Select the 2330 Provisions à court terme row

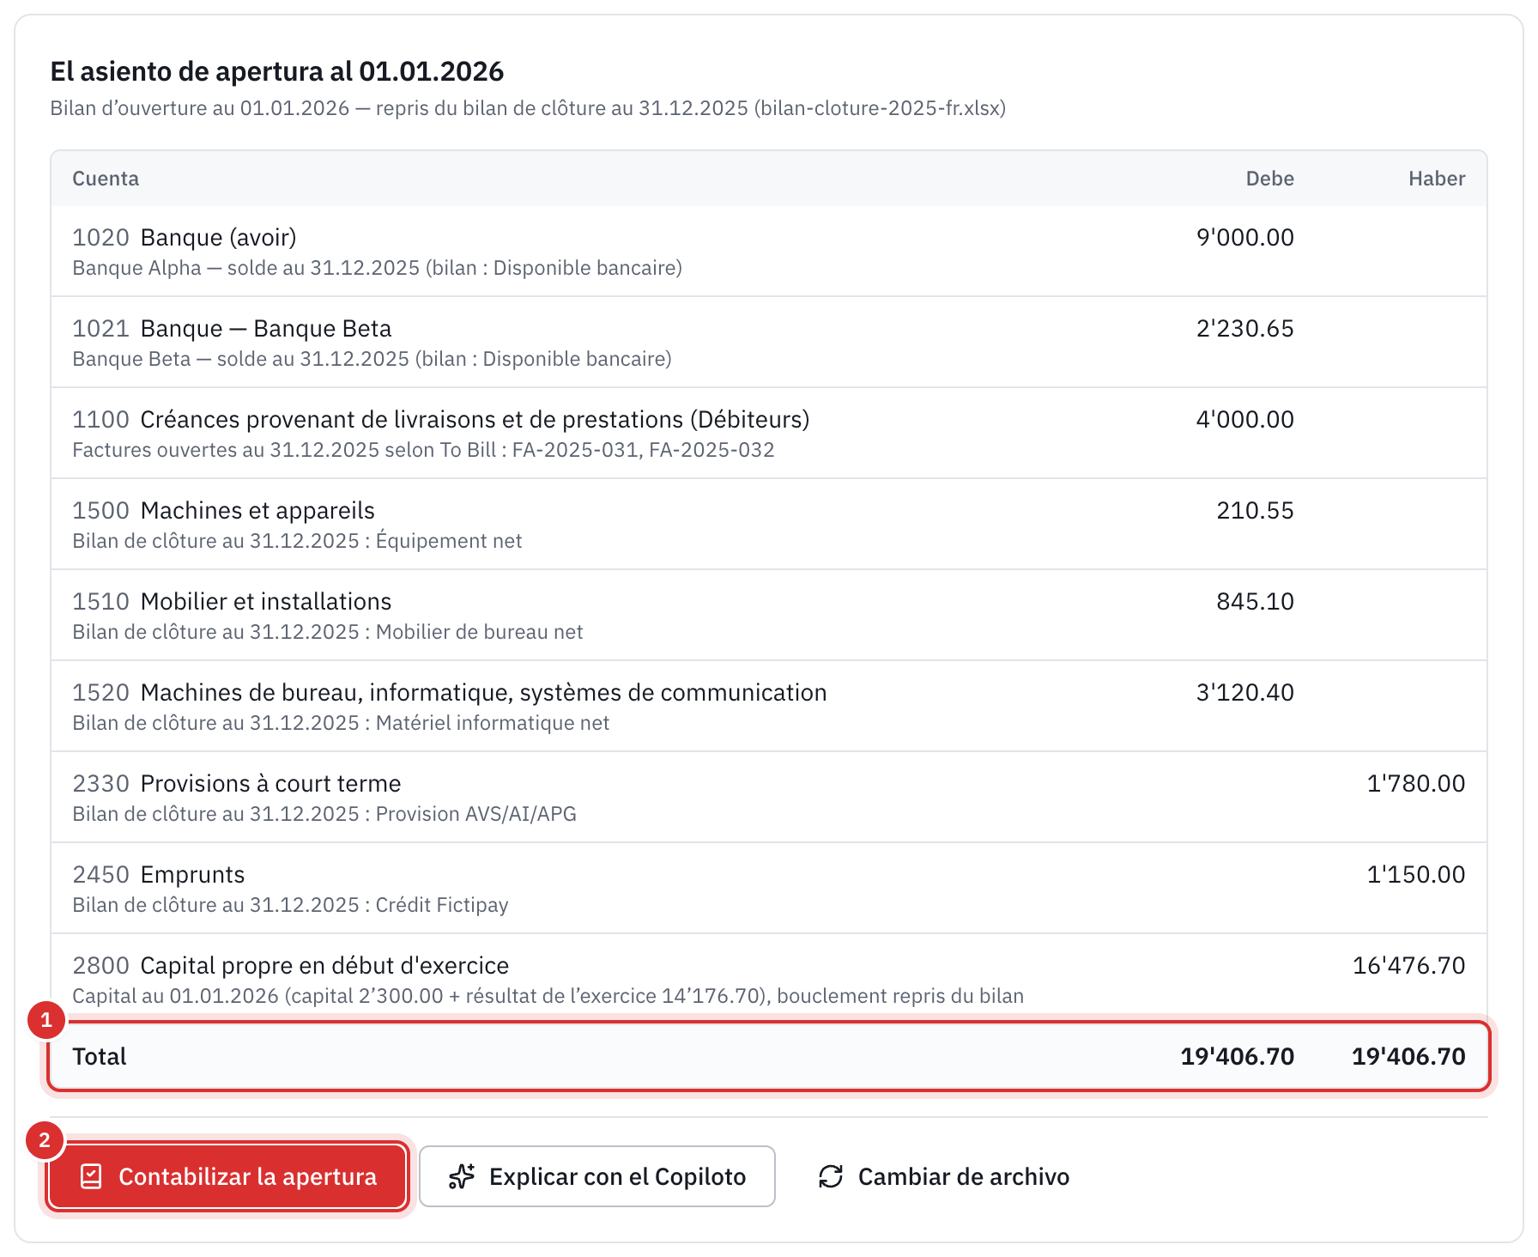769,798
